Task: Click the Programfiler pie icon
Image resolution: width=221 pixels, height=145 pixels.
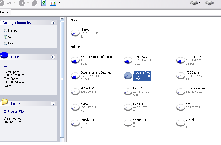Action: [180, 60]
